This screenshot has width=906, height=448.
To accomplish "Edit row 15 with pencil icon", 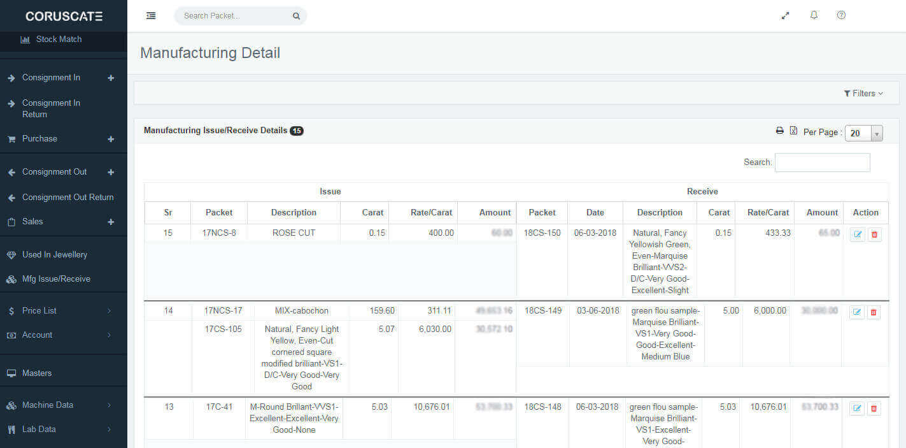I will [x=857, y=235].
